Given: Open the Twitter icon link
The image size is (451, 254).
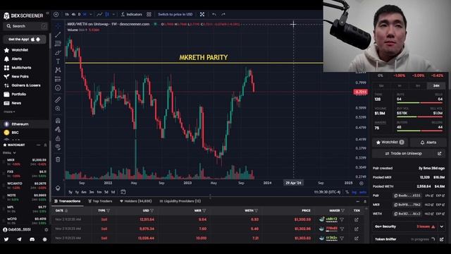Looking at the screenshot, I should (x=6, y=239).
